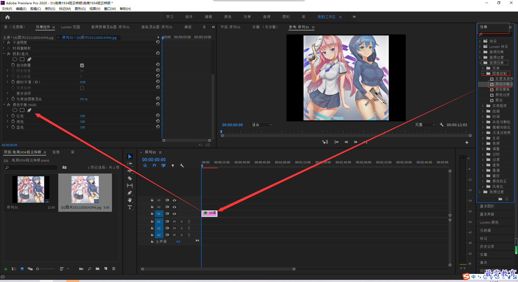
Task: Expand the 扭曲 effects folder
Action: tap(483, 111)
